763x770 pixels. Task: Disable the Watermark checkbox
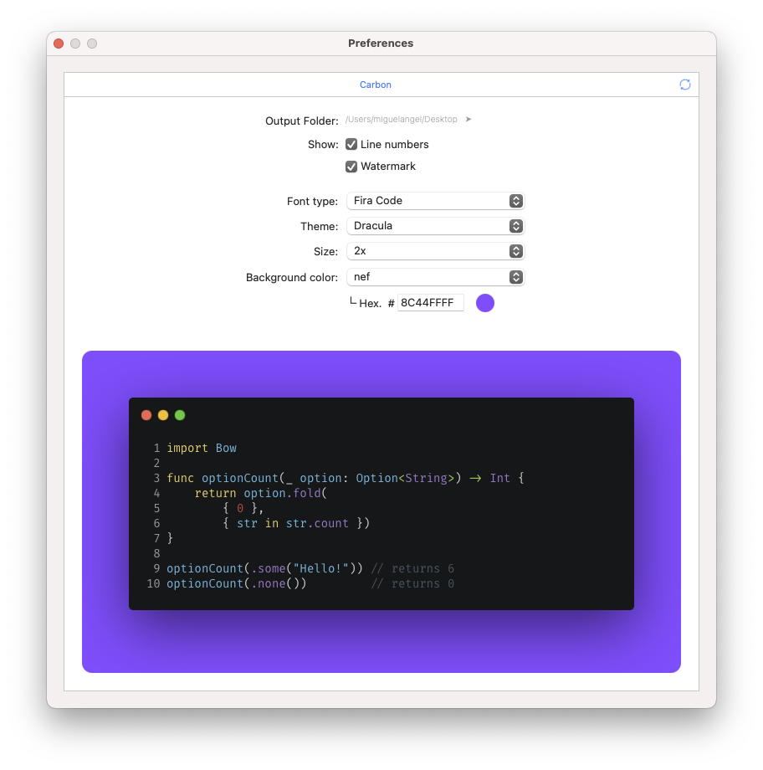tap(351, 167)
